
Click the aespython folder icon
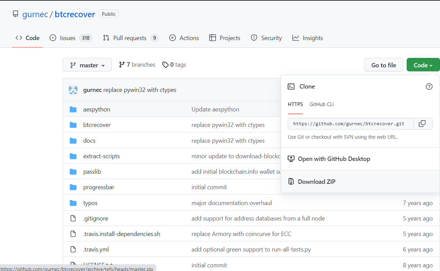point(73,109)
